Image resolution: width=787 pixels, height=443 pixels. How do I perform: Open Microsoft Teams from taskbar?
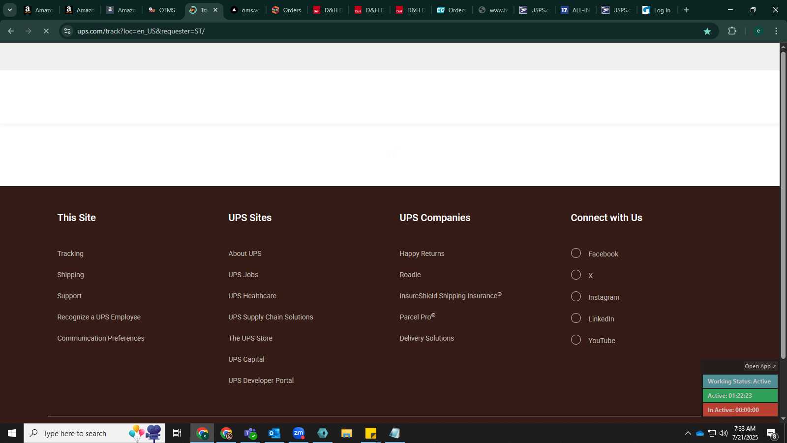click(250, 433)
